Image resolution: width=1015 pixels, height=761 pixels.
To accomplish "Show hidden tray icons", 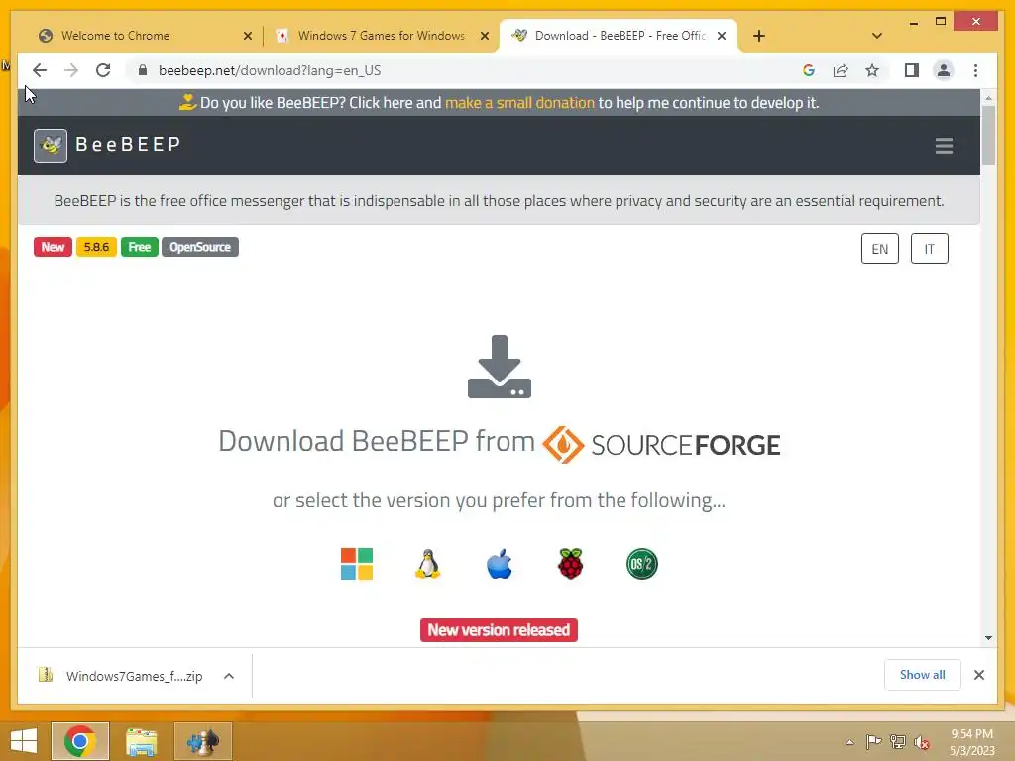I will pos(849,742).
